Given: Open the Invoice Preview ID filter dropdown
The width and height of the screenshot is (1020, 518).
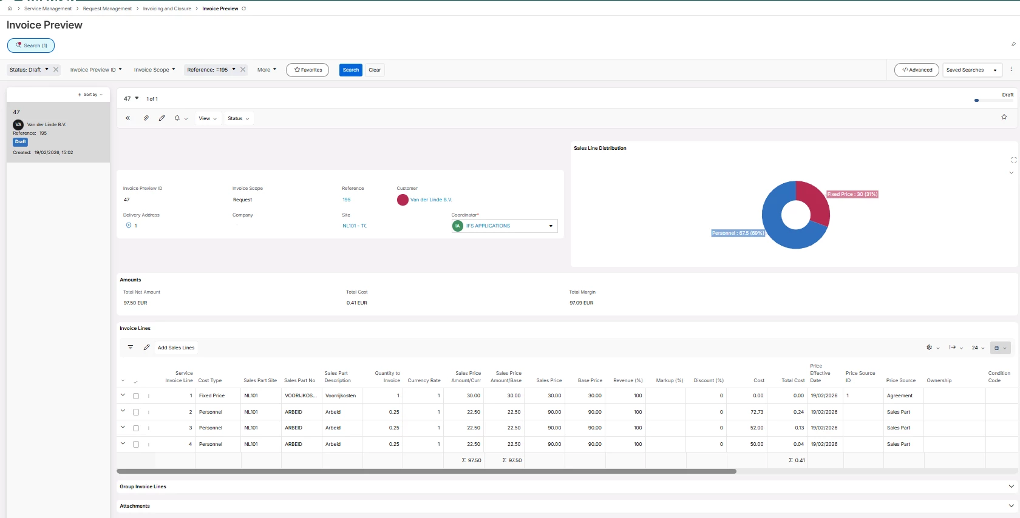Looking at the screenshot, I should point(96,70).
